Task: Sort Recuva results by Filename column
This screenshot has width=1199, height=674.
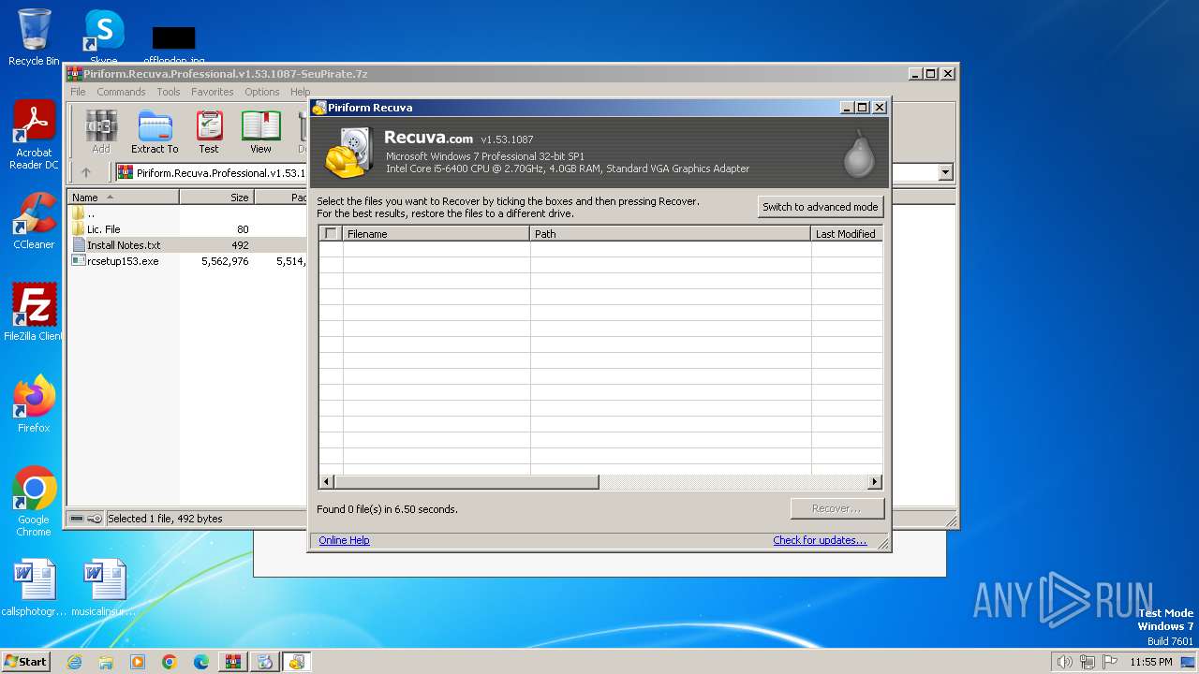Action: [436, 234]
